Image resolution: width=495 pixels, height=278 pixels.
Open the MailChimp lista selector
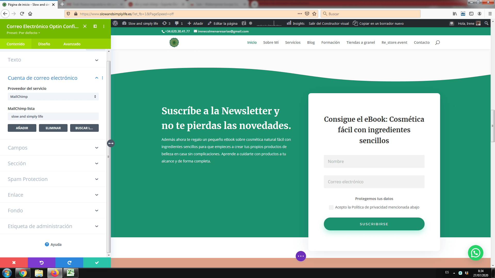pyautogui.click(x=53, y=116)
